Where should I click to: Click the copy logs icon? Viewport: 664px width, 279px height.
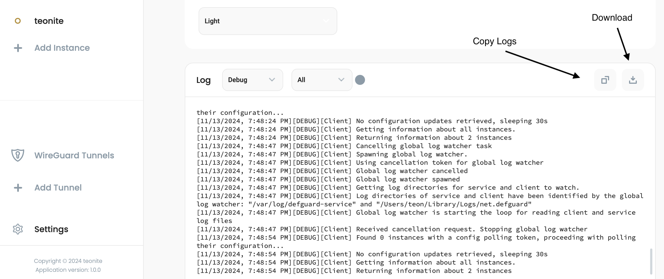(x=605, y=80)
